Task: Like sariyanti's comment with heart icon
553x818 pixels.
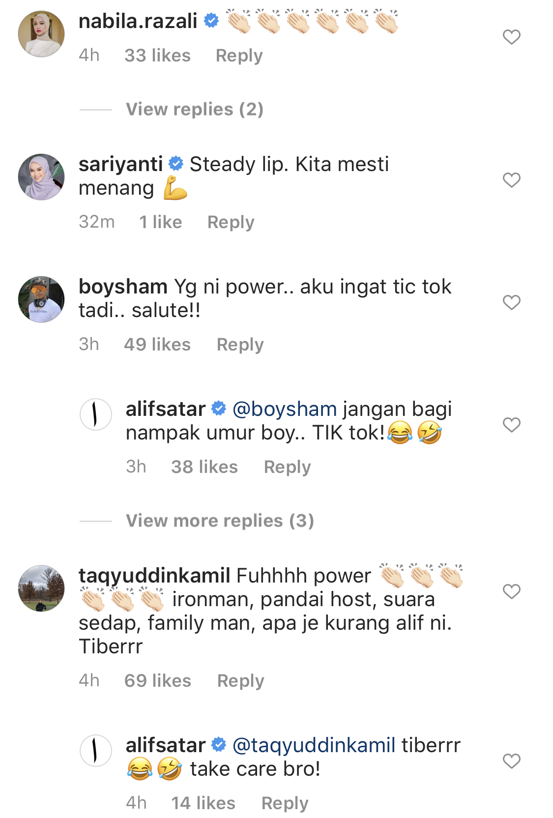Action: coord(511,180)
